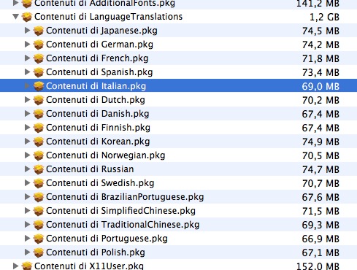Screen dimensions: 357x270
Task: Click the 1,2 GB size of LanguageTranslations
Action: pyautogui.click(x=324, y=18)
